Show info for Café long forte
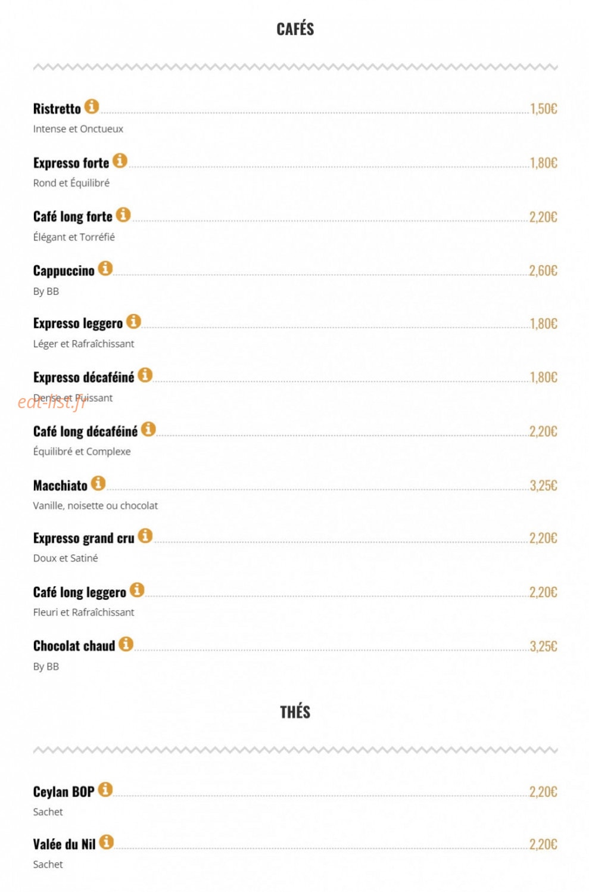This screenshot has height=892, width=589. pyautogui.click(x=123, y=215)
